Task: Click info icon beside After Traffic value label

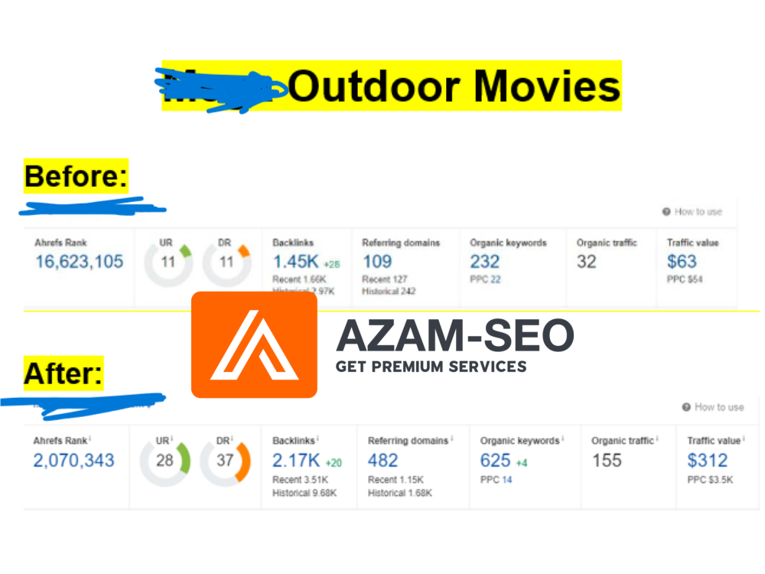Action: coord(744,439)
